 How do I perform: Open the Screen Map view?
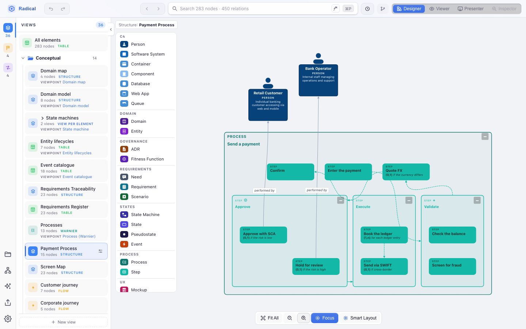66,269
